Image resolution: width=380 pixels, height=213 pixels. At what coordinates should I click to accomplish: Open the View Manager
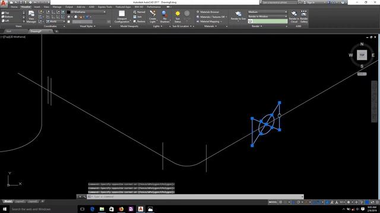tap(31, 17)
